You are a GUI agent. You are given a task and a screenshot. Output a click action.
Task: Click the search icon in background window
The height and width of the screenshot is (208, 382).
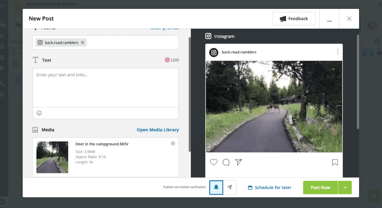377,42
